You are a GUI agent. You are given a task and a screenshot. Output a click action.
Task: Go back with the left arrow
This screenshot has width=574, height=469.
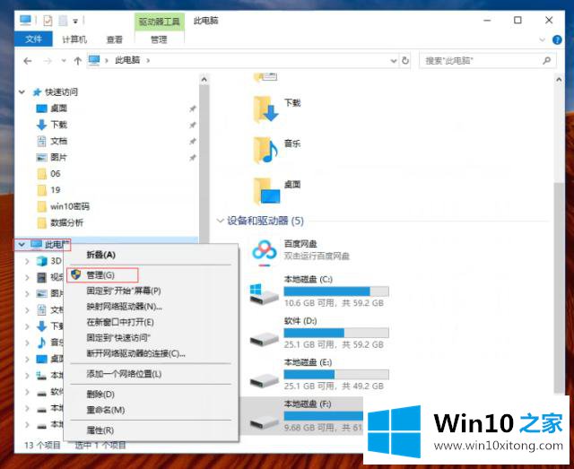point(28,61)
